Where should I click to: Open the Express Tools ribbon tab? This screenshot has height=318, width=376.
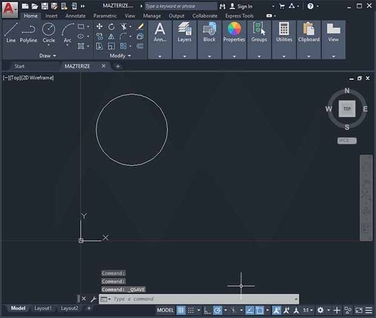[x=240, y=16]
